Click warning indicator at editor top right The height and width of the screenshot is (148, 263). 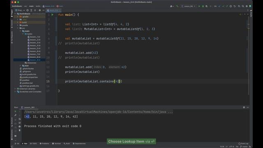tap(240, 15)
